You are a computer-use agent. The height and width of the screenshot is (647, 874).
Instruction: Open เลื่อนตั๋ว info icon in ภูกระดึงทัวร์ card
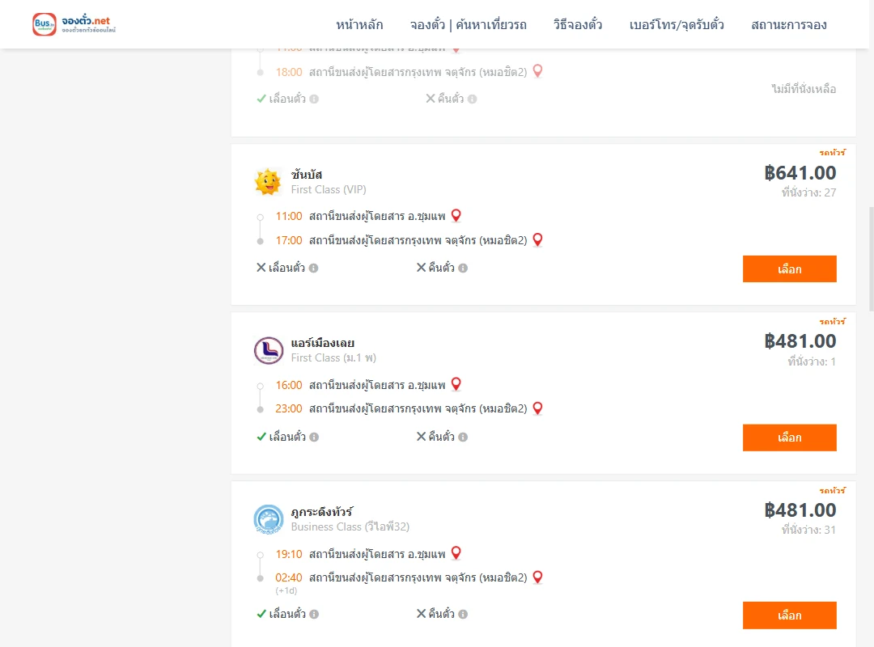coord(314,614)
